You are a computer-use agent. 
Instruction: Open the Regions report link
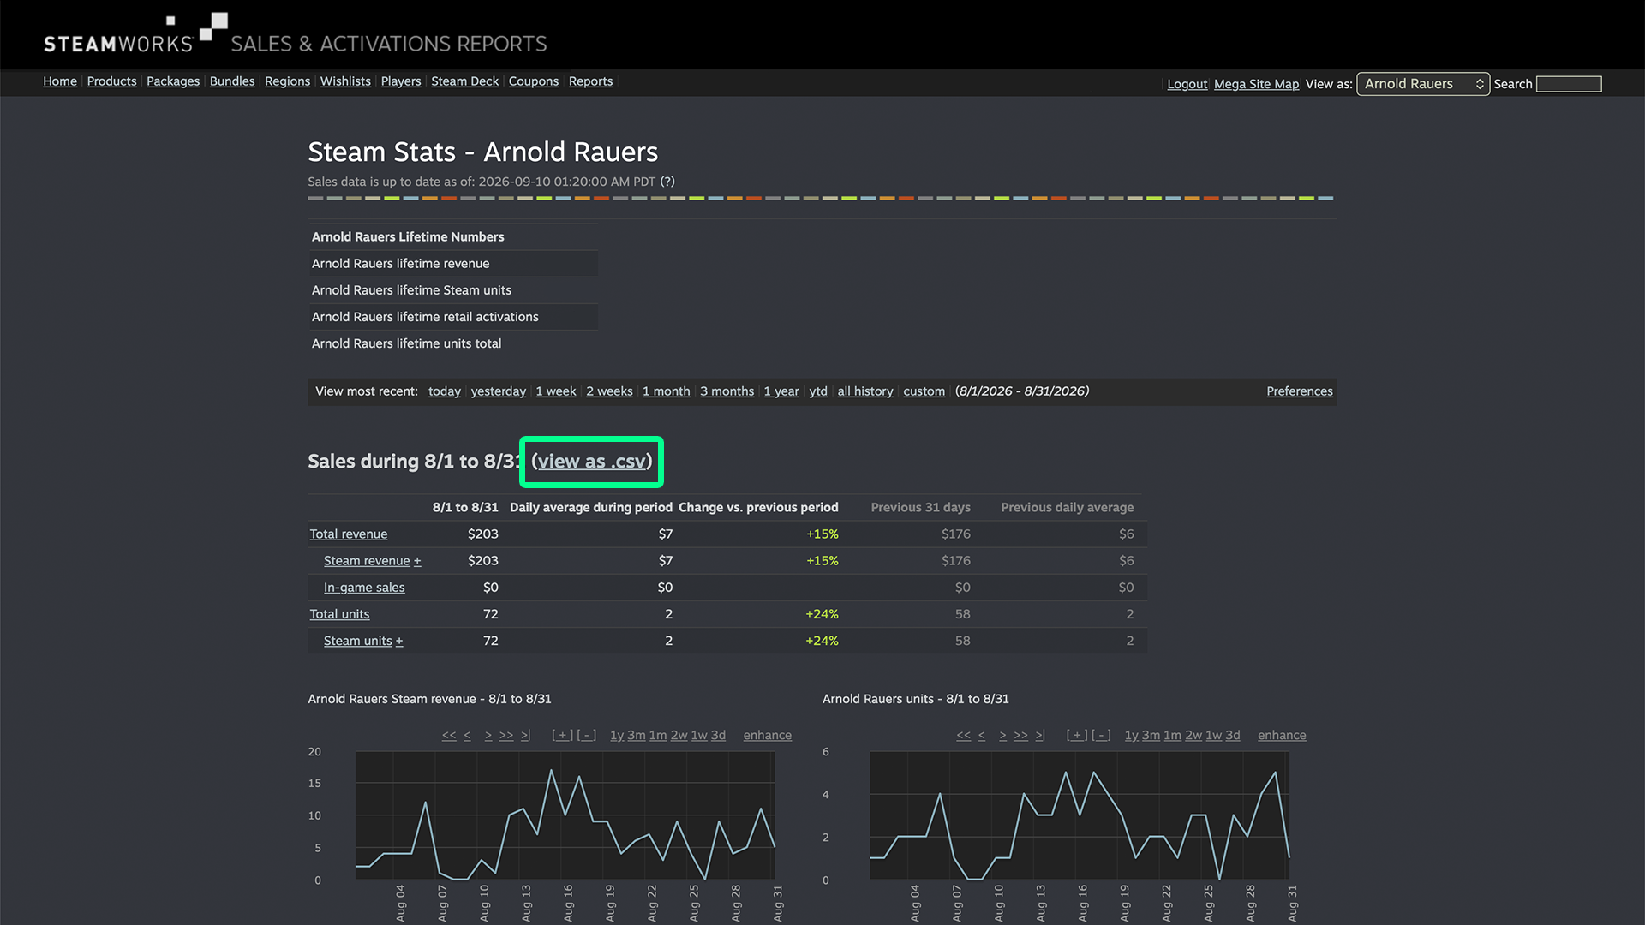click(x=287, y=81)
